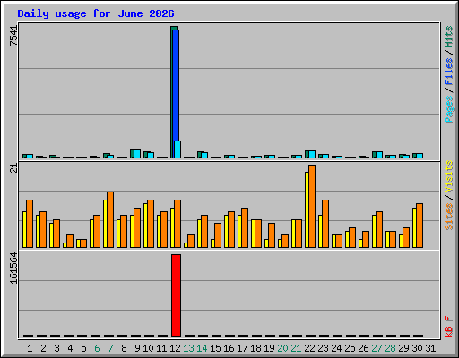The width and height of the screenshot is (459, 358).
Task: Click the green weekend day label 21
Action: click(296, 348)
